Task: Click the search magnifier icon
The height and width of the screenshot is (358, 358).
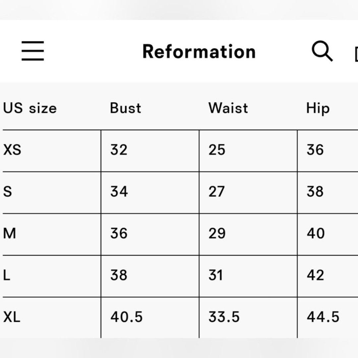Action: coord(322,51)
